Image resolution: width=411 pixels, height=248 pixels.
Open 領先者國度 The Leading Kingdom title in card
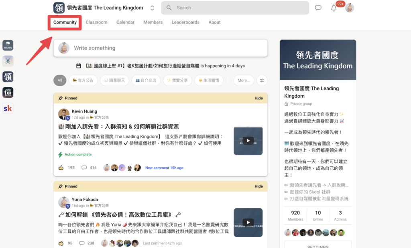tap(311, 92)
